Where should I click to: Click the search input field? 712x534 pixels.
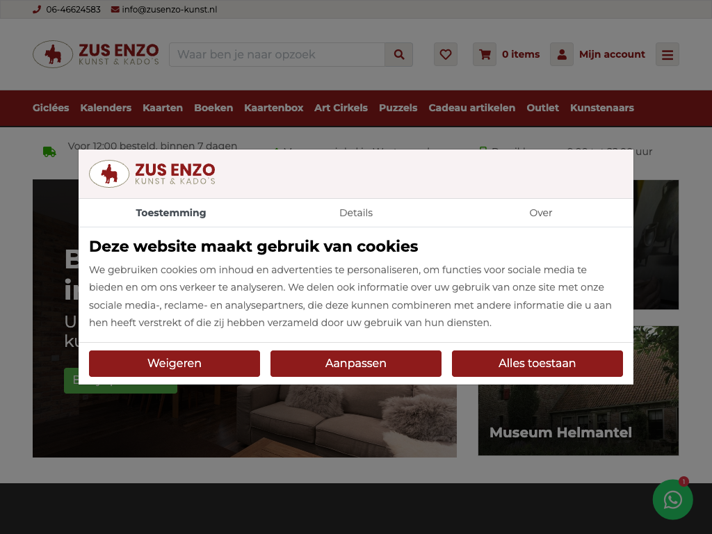[x=277, y=54]
